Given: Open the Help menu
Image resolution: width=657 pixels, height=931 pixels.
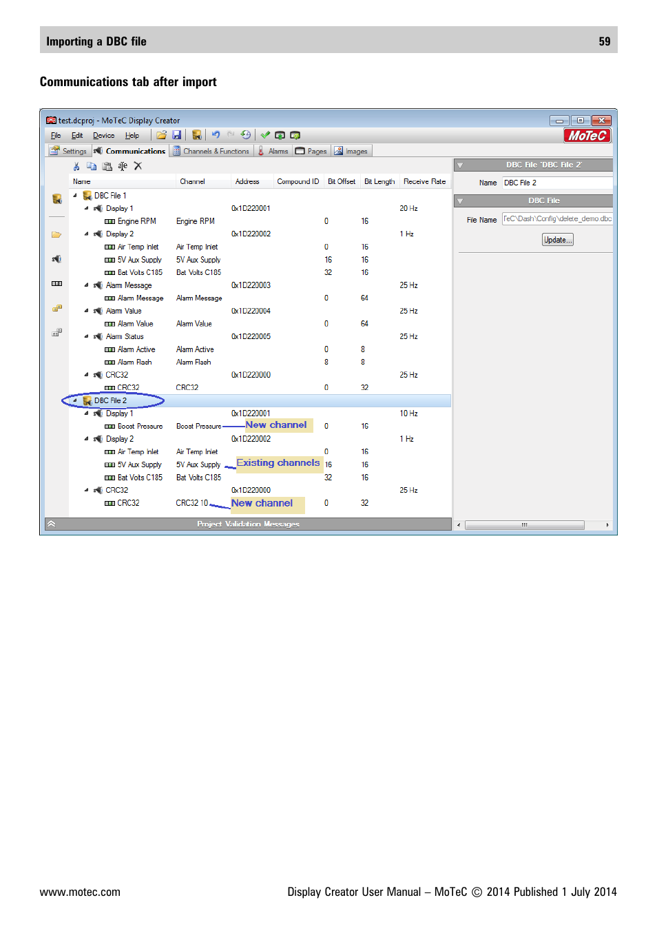Looking at the screenshot, I should coord(132,136).
